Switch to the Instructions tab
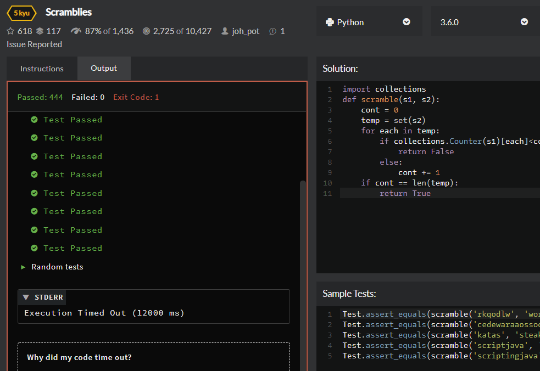The image size is (540, 371). [x=42, y=69]
